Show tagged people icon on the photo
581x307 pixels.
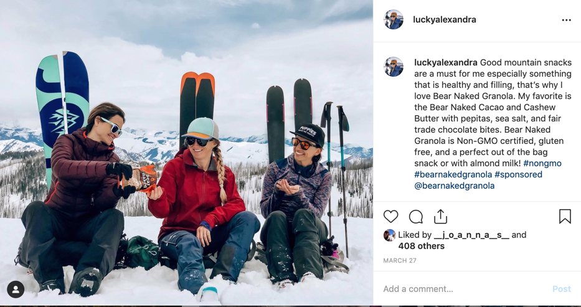click(x=16, y=290)
